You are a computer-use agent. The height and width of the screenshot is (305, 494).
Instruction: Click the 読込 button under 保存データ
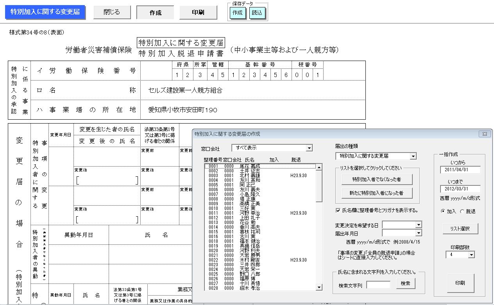257,13
